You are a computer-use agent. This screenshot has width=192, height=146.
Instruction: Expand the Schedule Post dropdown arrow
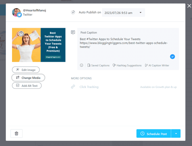tap(176, 133)
